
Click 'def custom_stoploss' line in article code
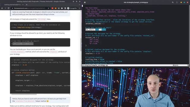coord(41,73)
